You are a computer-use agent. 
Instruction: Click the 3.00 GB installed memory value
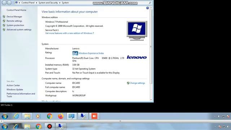pyautogui.click(x=76, y=65)
